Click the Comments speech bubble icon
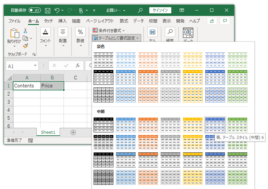Image resolution: width=268 pixels, height=189 pixels. [225, 21]
